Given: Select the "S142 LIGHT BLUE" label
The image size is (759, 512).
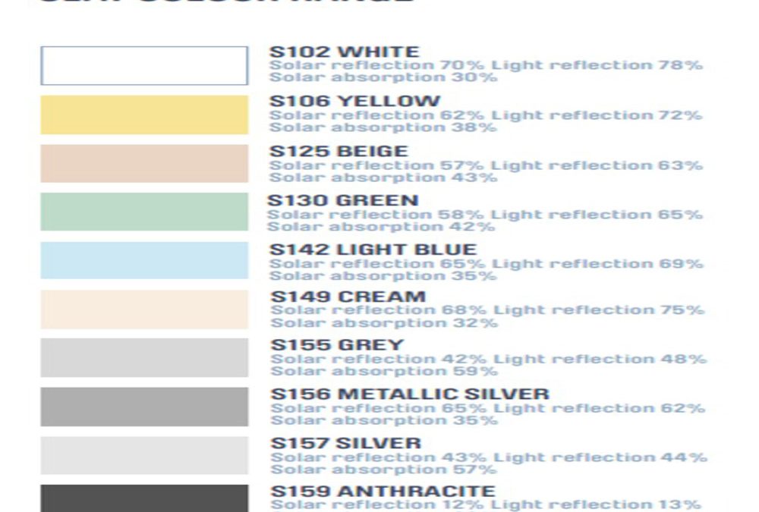Looking at the screenshot, I should (373, 250).
